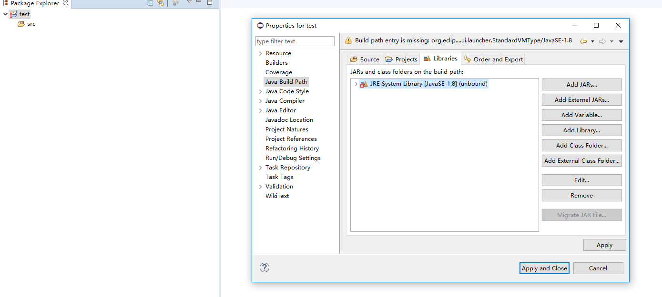This screenshot has height=297, width=662.
Task: Open the Task Tags page
Action: point(279,177)
